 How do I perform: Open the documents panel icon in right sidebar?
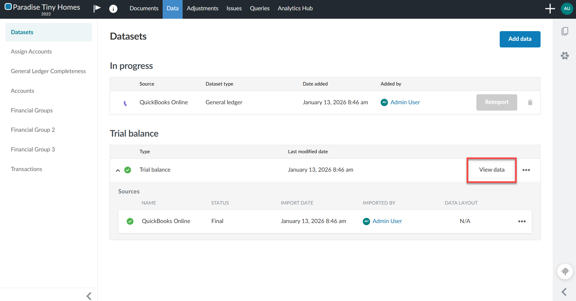(x=564, y=31)
